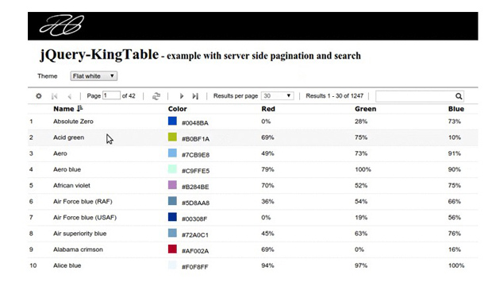Click the page number input field

pos(111,95)
